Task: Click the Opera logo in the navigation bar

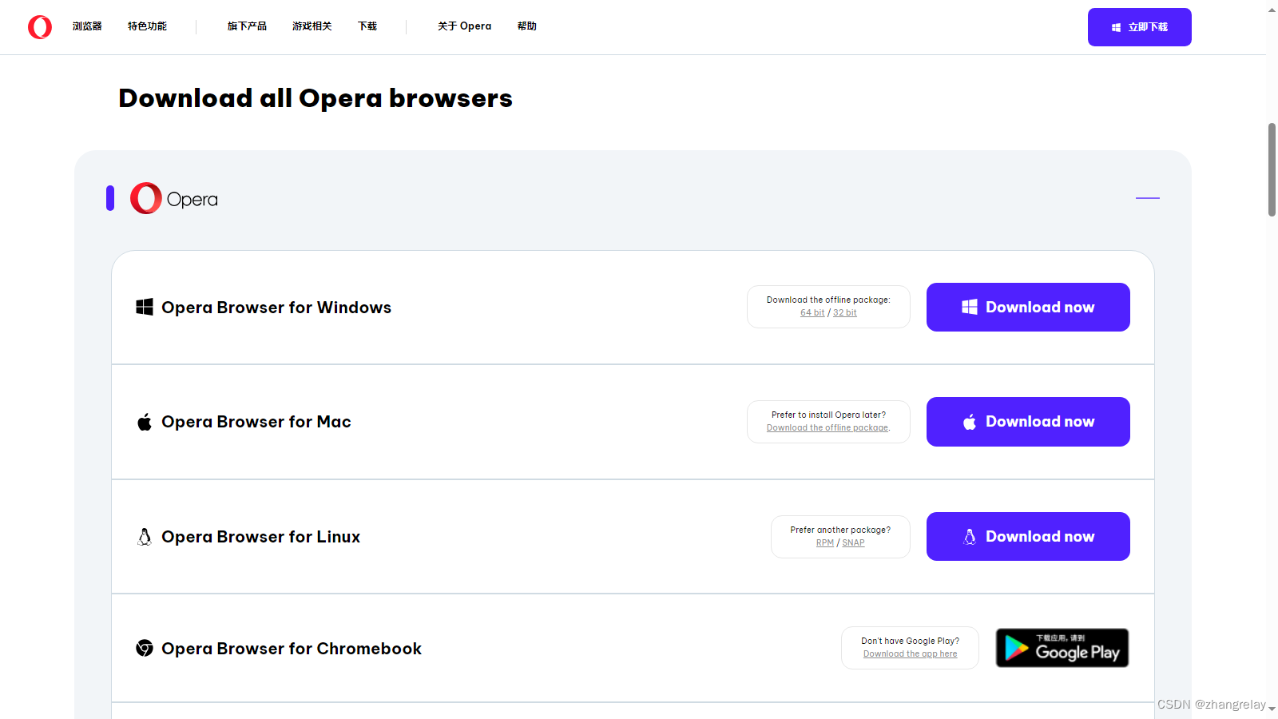Action: point(40,27)
